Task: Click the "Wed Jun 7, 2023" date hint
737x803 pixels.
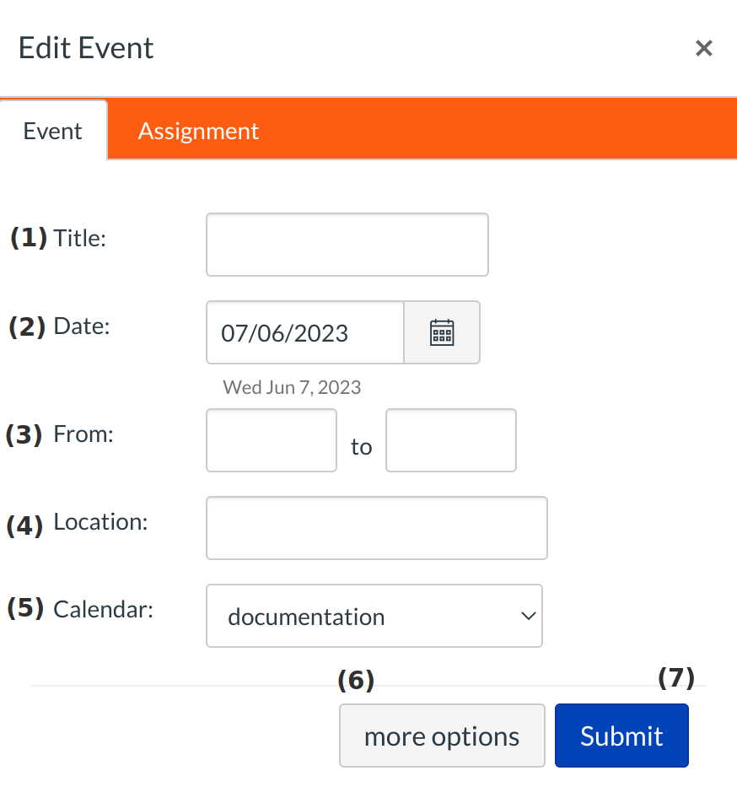Action: coord(292,388)
